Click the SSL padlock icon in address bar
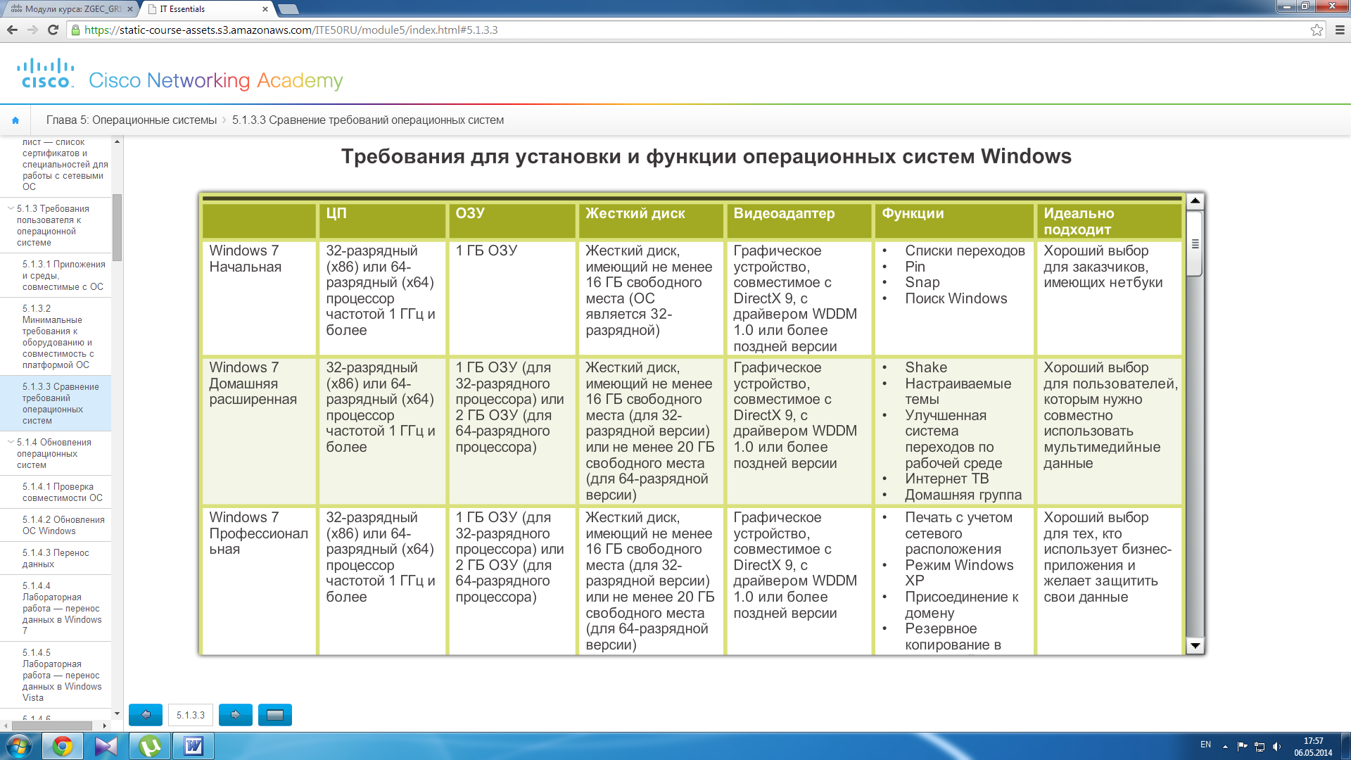The height and width of the screenshot is (760, 1351). pyautogui.click(x=75, y=30)
